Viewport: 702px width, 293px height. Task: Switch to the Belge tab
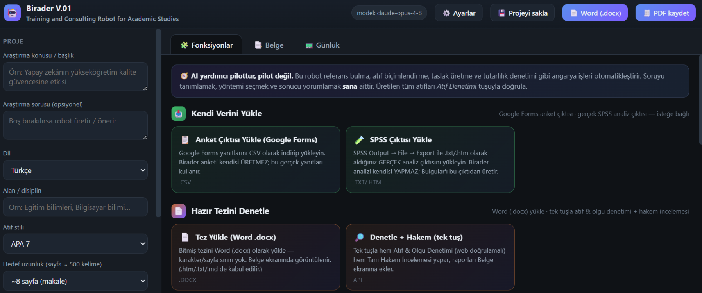pyautogui.click(x=269, y=45)
